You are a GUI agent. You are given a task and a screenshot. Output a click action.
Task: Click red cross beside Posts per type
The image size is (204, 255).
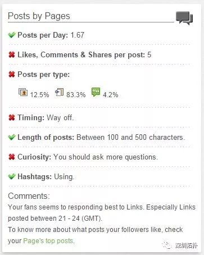12,74
